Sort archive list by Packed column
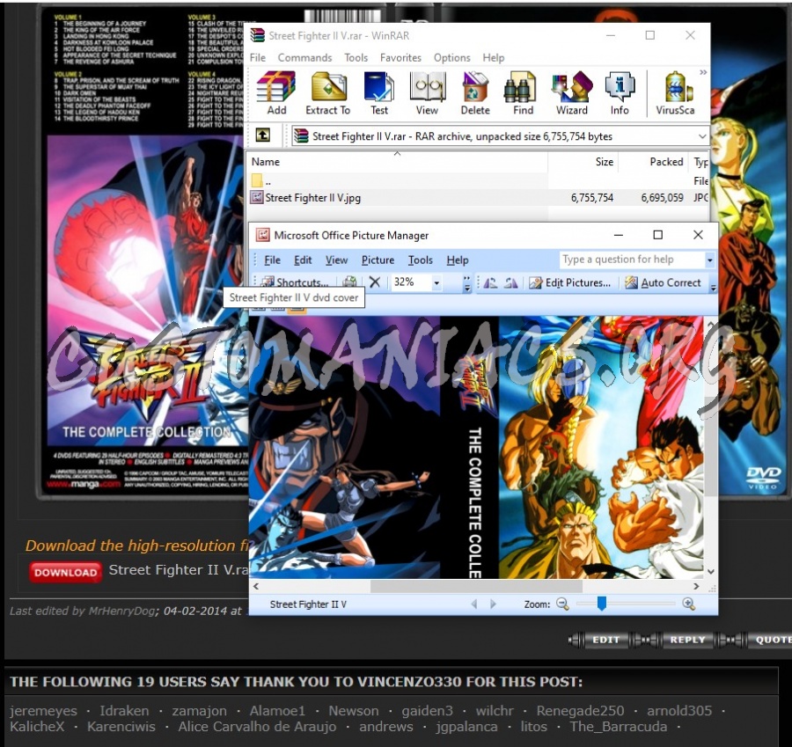792x747 pixels. pos(653,162)
